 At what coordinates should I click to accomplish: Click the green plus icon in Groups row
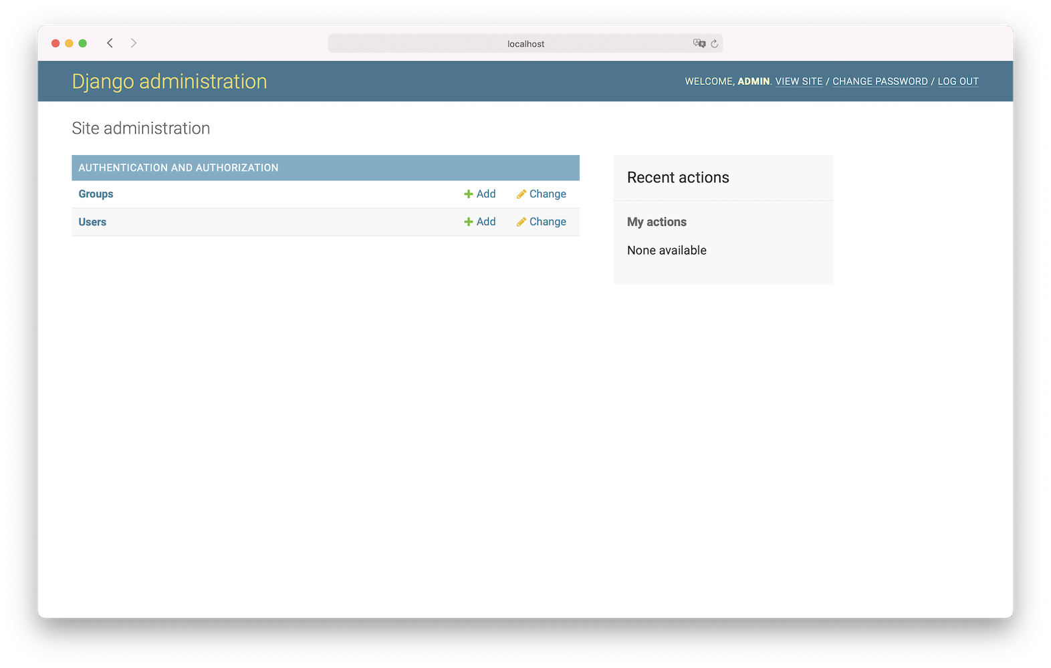[469, 194]
